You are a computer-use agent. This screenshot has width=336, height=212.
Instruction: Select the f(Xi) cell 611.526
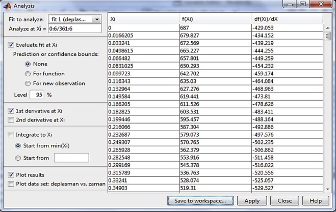pyautogui.click(x=215, y=104)
